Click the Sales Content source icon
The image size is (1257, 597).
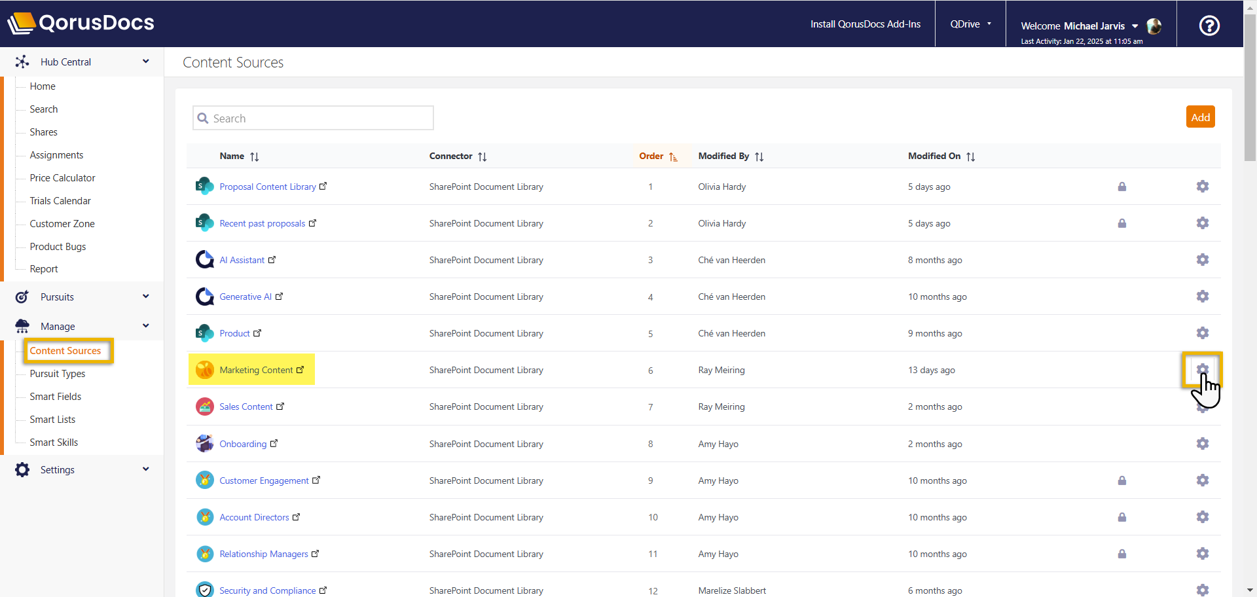tap(205, 407)
